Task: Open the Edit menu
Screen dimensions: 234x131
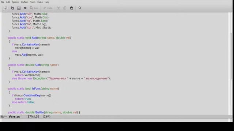Action: click(8, 2)
